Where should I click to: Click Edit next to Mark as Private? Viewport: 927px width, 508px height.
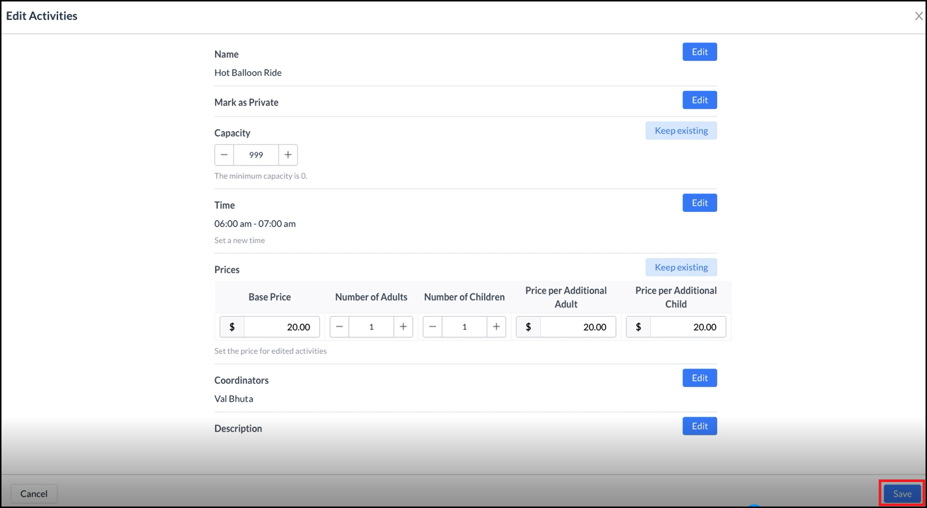(699, 100)
